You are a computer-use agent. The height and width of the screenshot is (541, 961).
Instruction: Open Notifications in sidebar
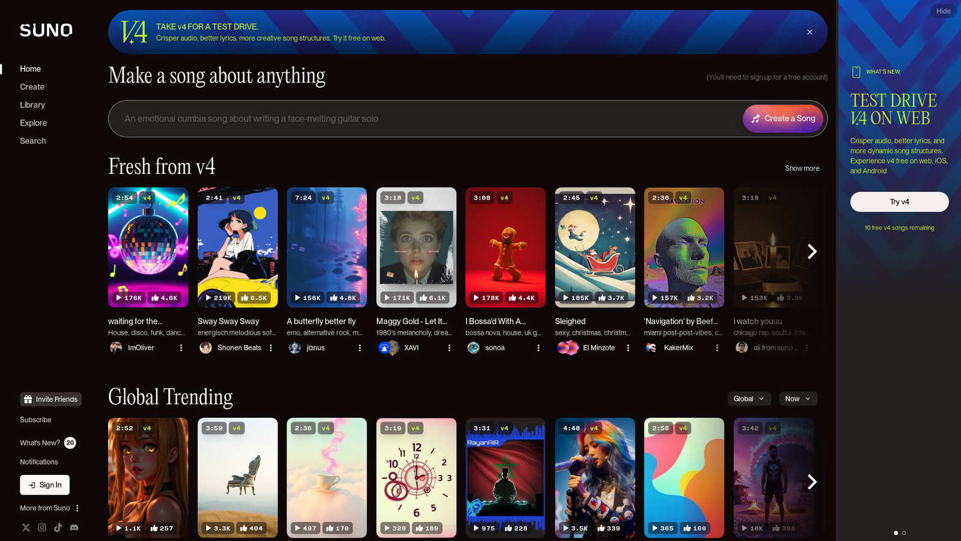[39, 462]
